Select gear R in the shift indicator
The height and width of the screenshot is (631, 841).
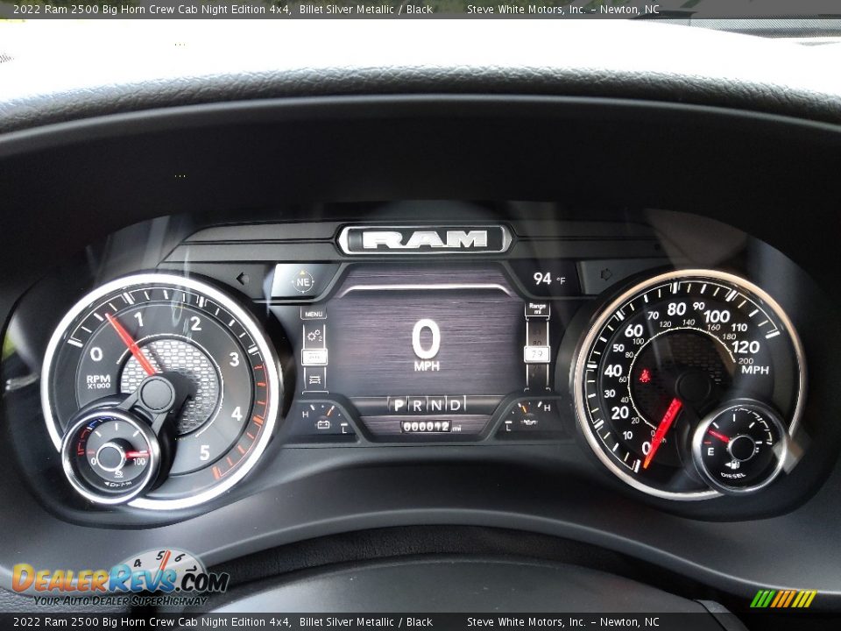(417, 405)
